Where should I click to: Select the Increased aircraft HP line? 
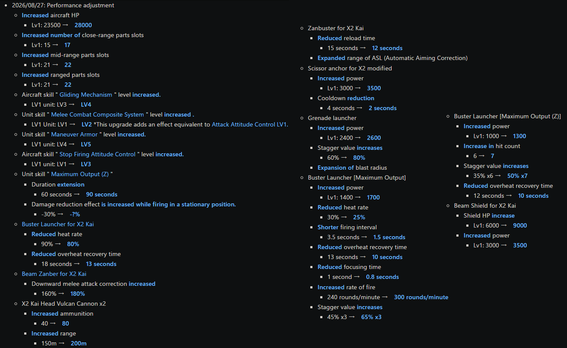(x=51, y=15)
